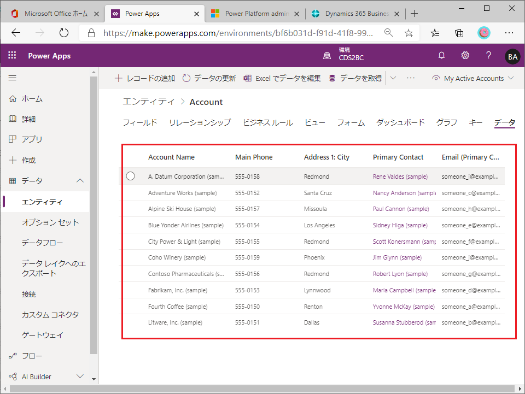The width and height of the screenshot is (525, 394).
Task: Add this page to favorites star icon
Action: pyautogui.click(x=409, y=33)
